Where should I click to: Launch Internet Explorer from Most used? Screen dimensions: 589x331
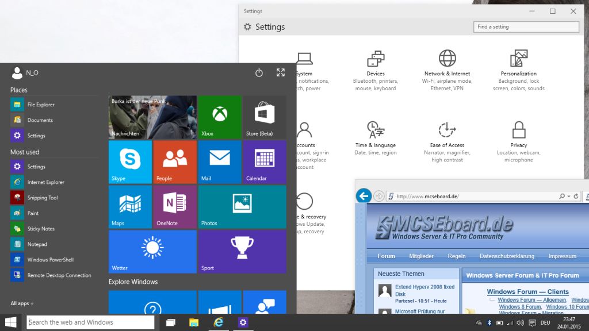(x=54, y=182)
